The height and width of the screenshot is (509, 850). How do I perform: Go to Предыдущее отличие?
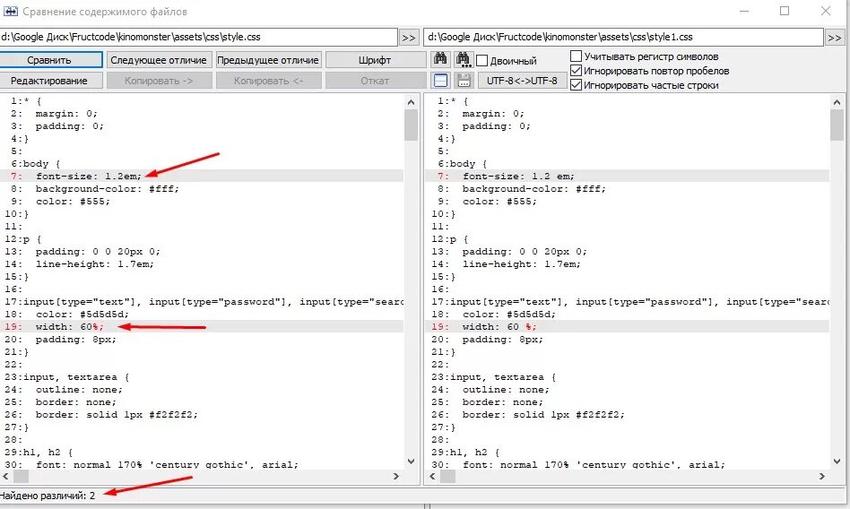pos(268,60)
